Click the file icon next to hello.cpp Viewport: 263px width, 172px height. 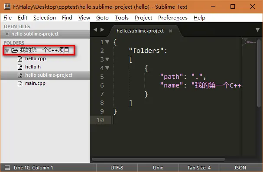point(20,59)
